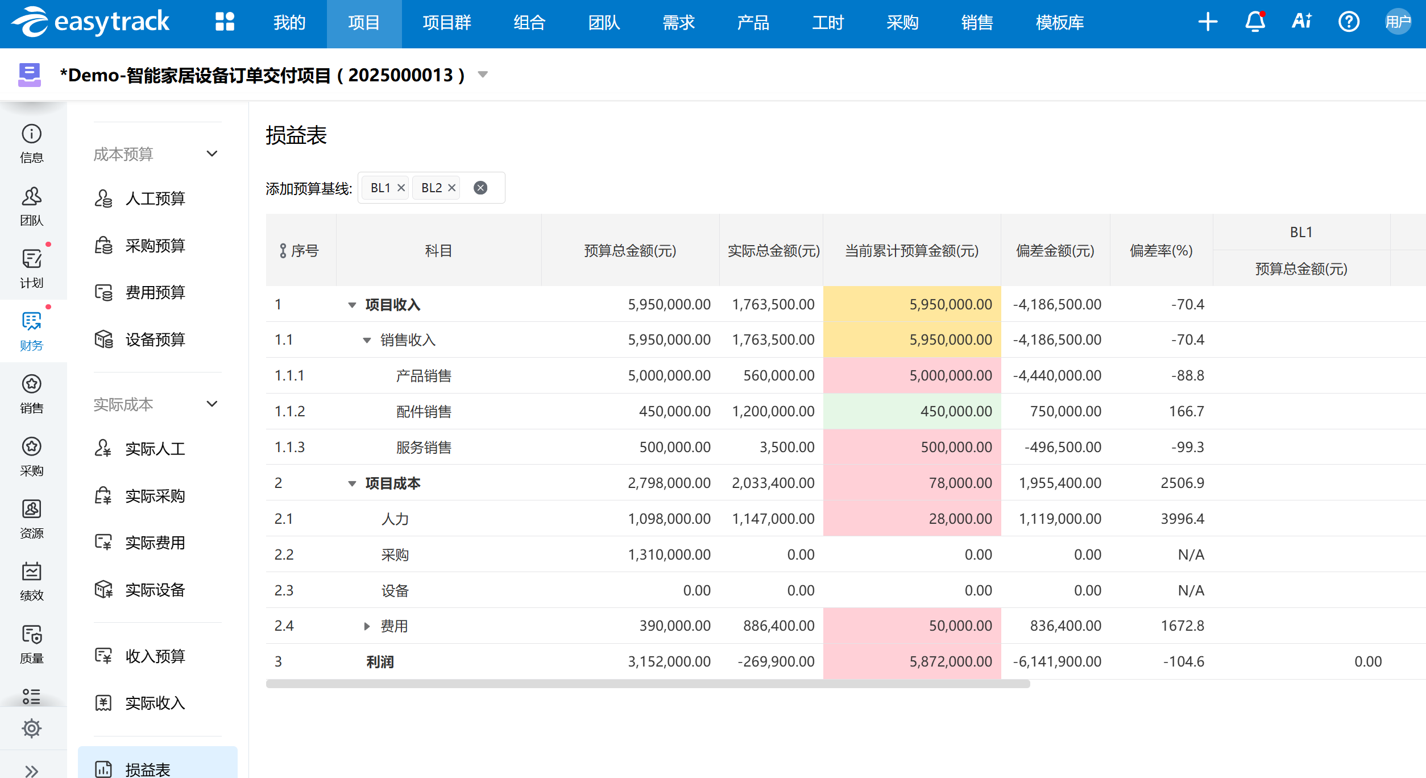
Task: Open the 团队 sidebar icon
Action: click(x=32, y=206)
